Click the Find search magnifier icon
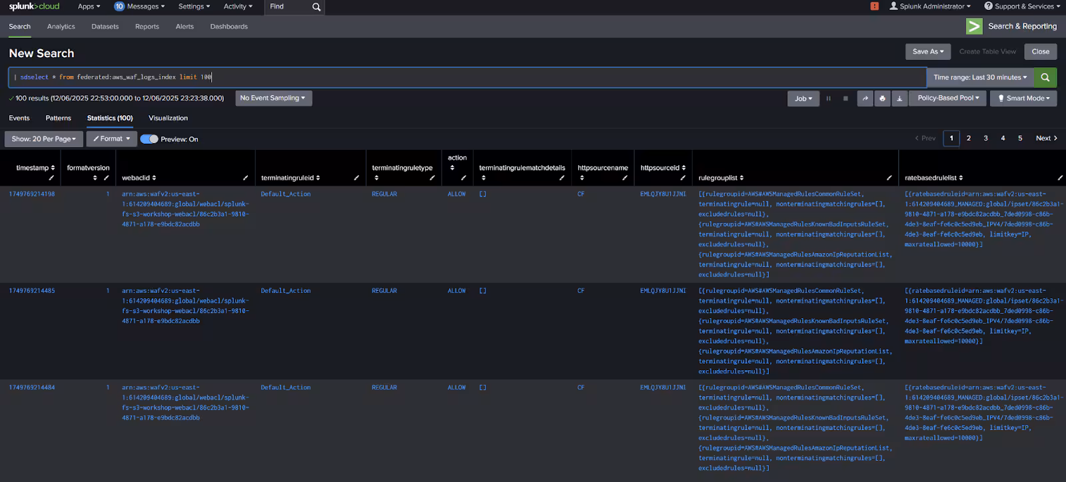This screenshot has height=482, width=1066. click(316, 7)
